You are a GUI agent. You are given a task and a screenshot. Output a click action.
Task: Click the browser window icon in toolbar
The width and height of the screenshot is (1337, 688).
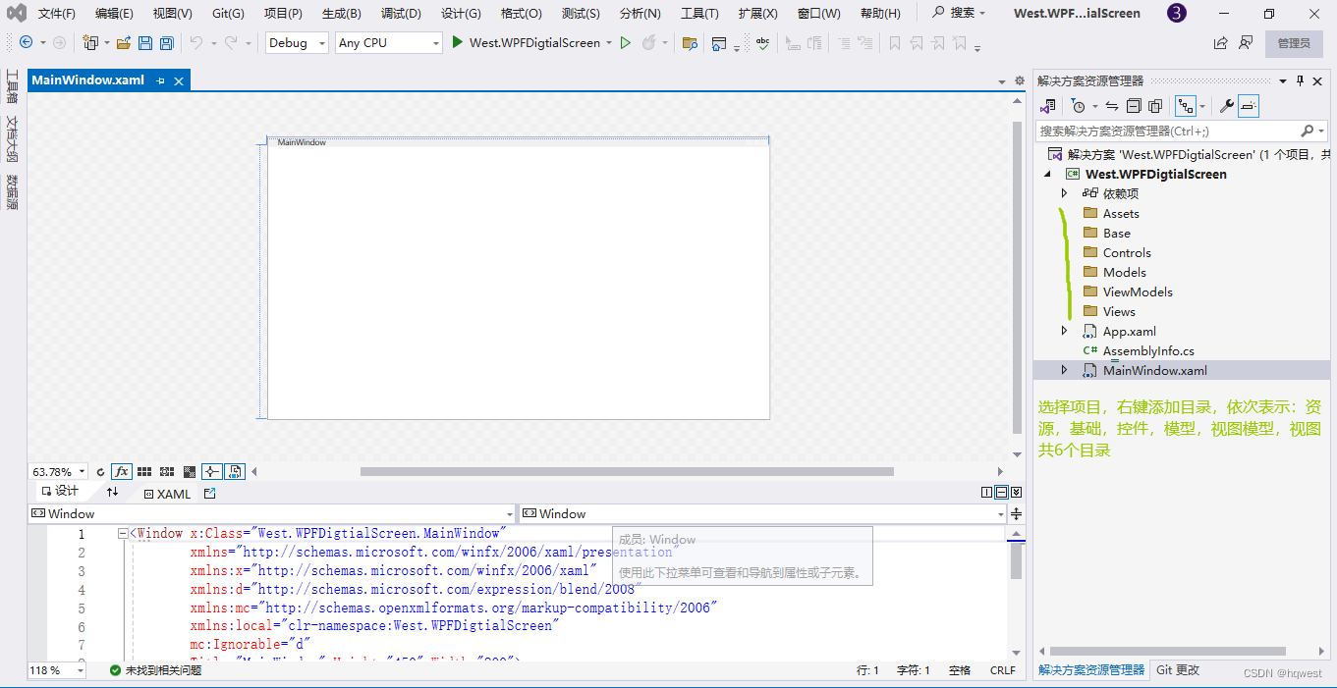719,43
